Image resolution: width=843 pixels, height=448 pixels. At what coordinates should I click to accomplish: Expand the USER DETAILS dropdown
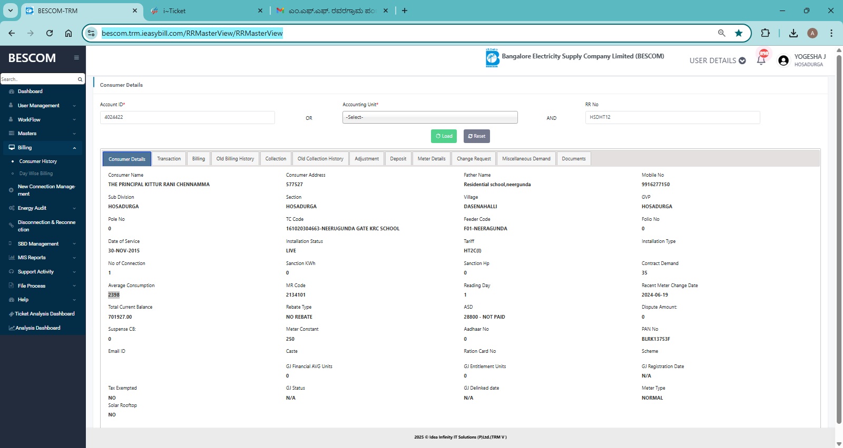point(717,60)
